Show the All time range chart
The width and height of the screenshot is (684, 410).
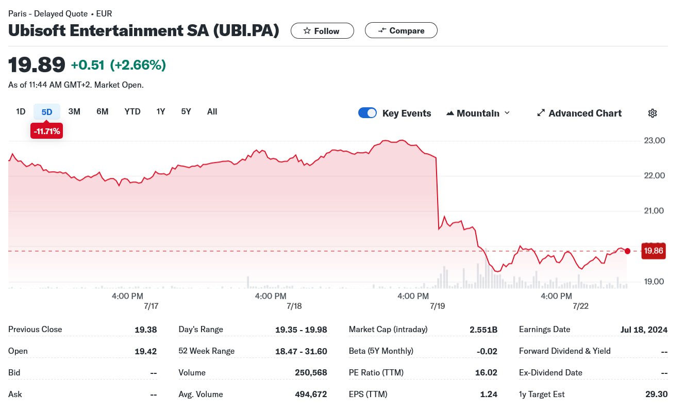pos(212,111)
